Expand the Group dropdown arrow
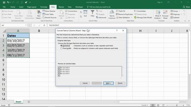Viewport: 191px width, 107px height. tap(179, 11)
